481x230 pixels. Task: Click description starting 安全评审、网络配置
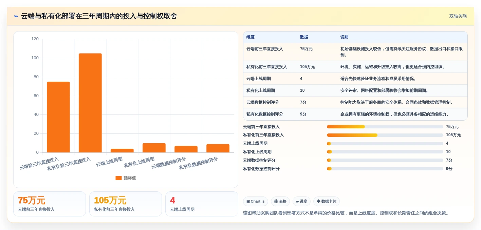(385, 90)
